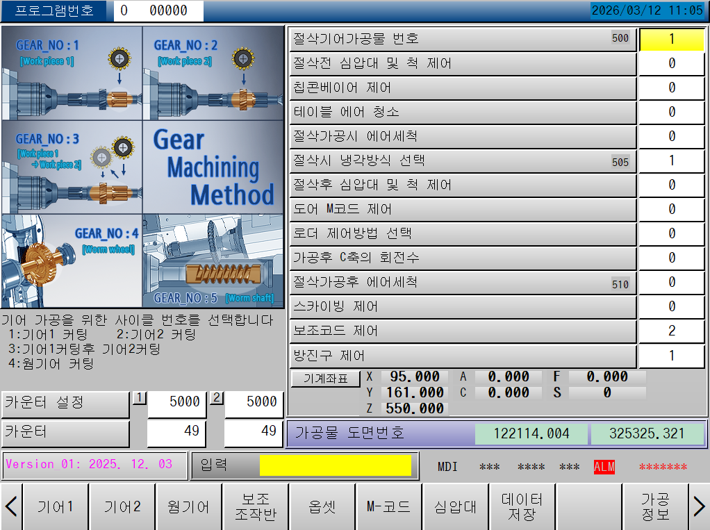Click the value field for 스카이빙 제어
The width and height of the screenshot is (710, 530).
[672, 307]
